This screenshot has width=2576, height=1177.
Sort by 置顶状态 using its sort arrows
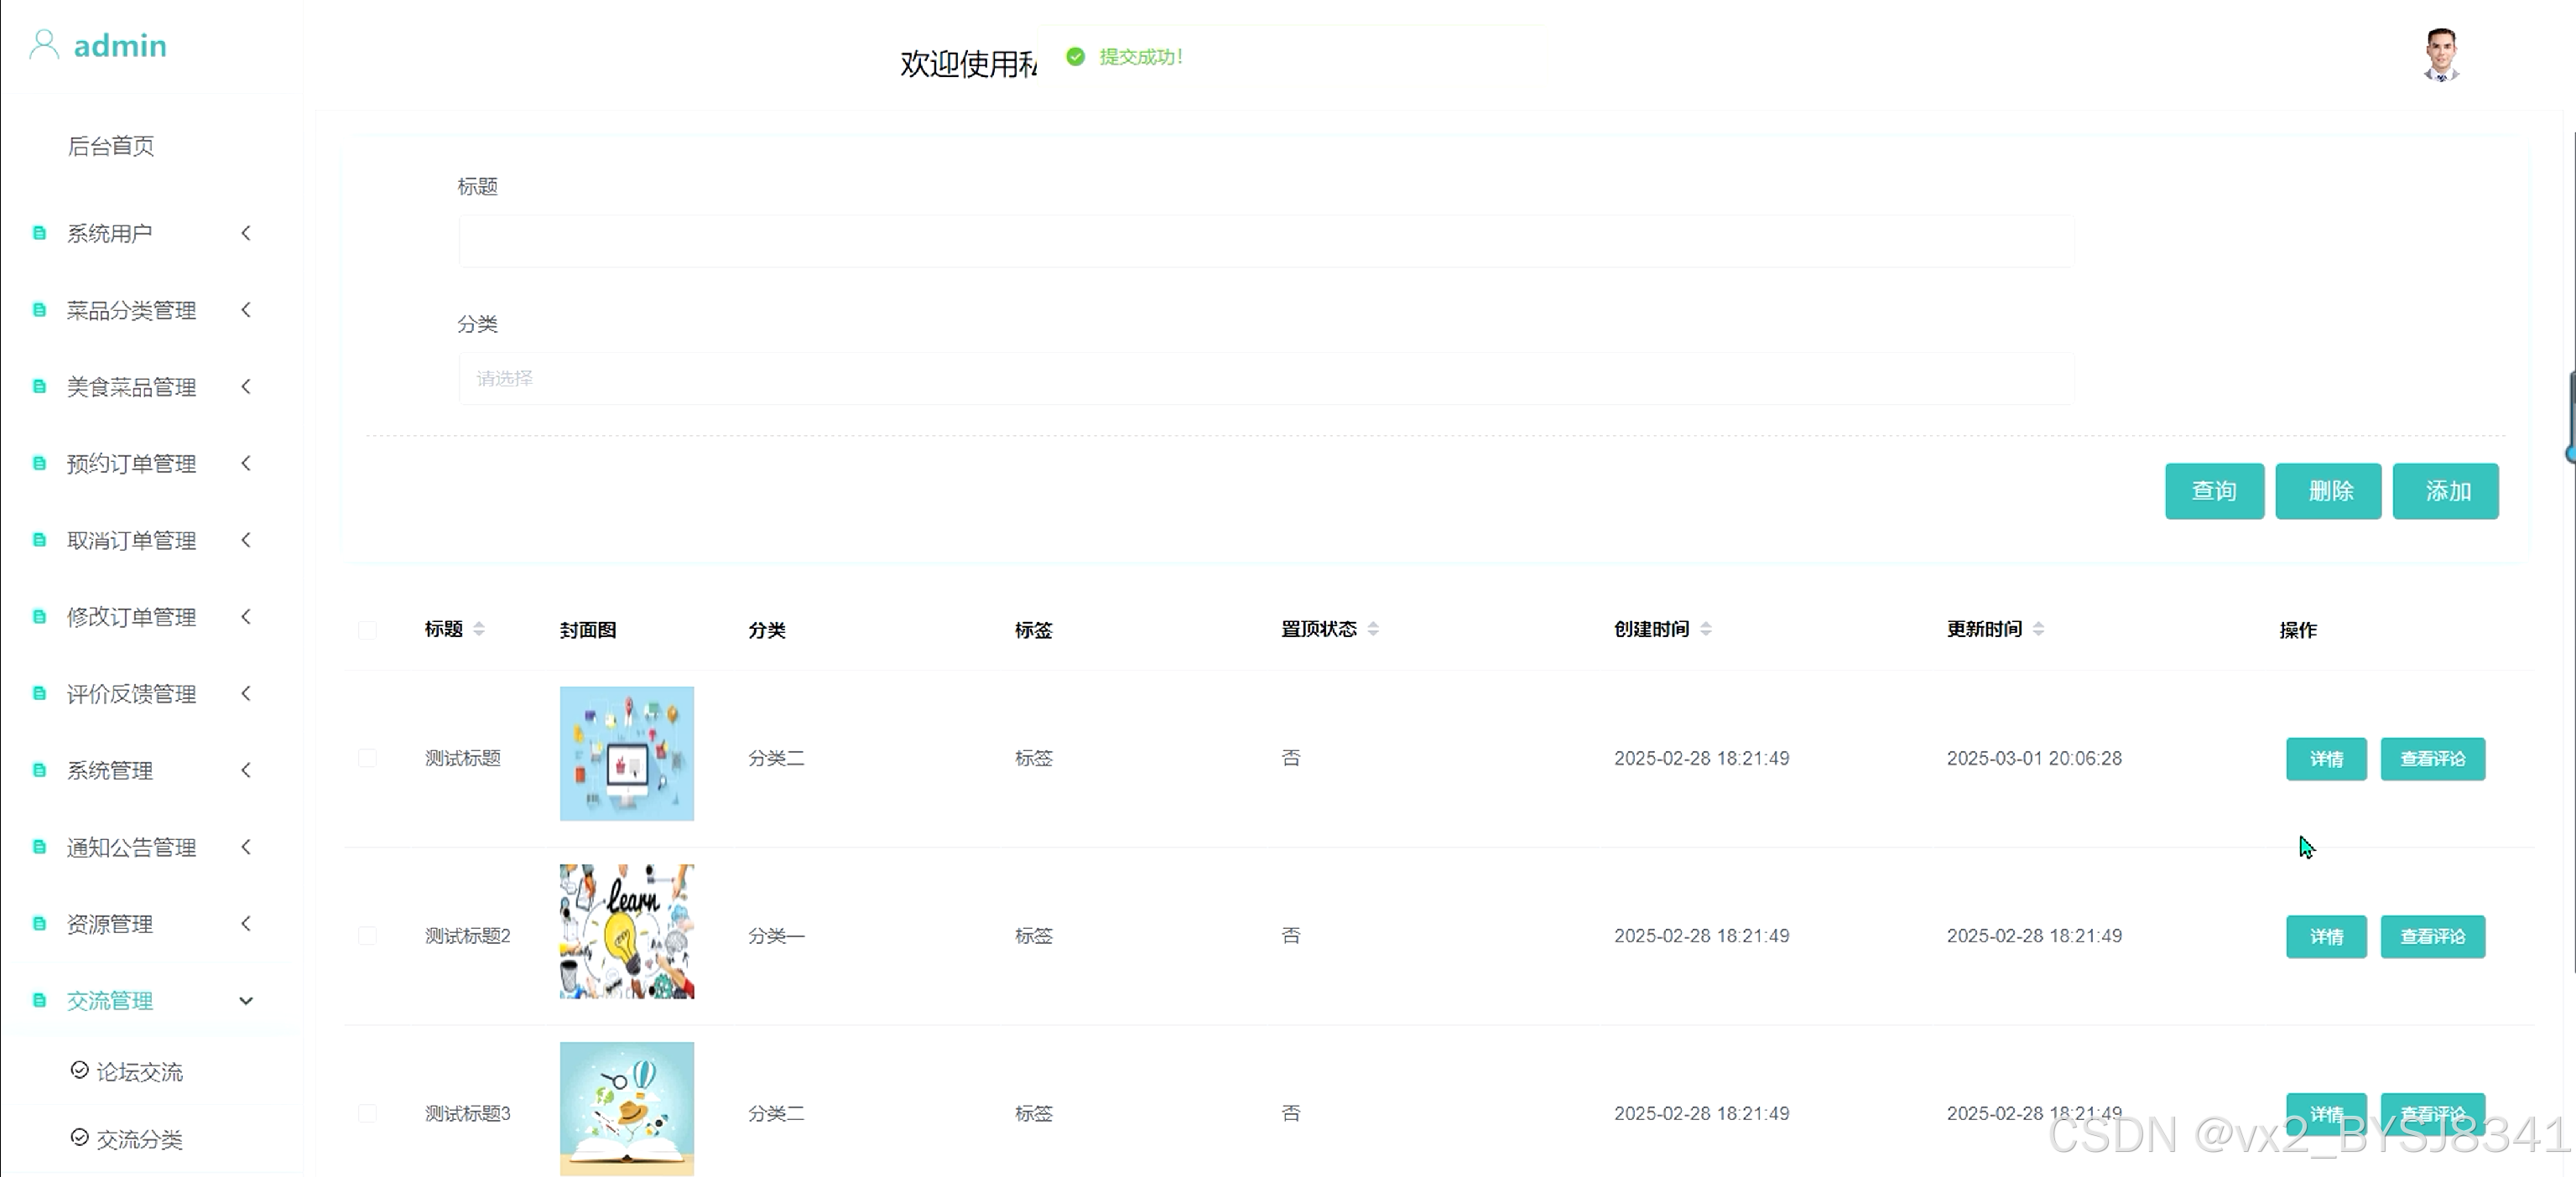click(1373, 630)
